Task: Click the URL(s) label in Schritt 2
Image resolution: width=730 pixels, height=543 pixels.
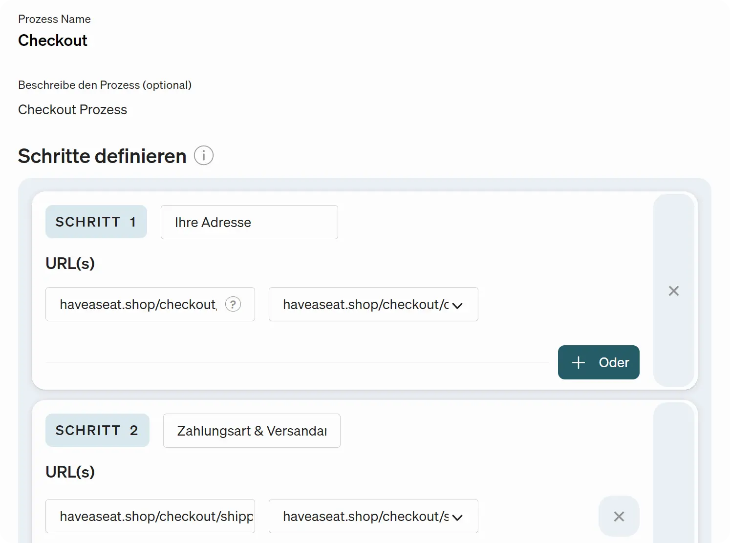Action: [70, 472]
